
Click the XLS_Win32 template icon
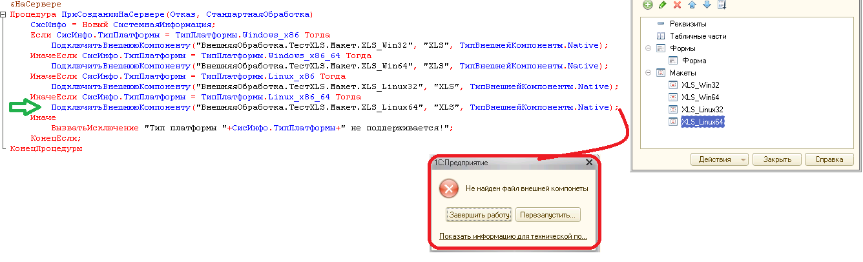click(x=672, y=85)
